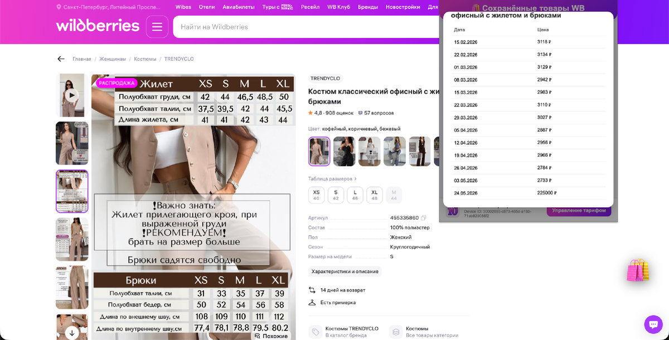Select the beige trousers gallery thumbnail
669x340 pixels.
coord(72,287)
